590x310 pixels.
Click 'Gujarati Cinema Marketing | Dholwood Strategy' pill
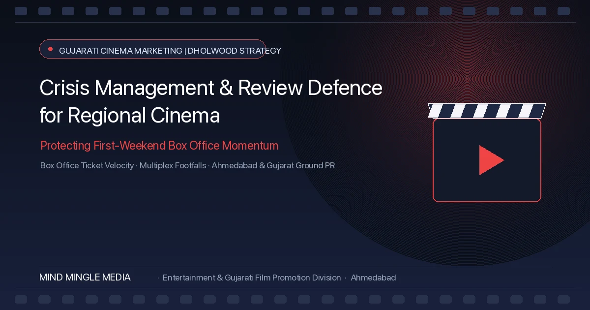(152, 49)
